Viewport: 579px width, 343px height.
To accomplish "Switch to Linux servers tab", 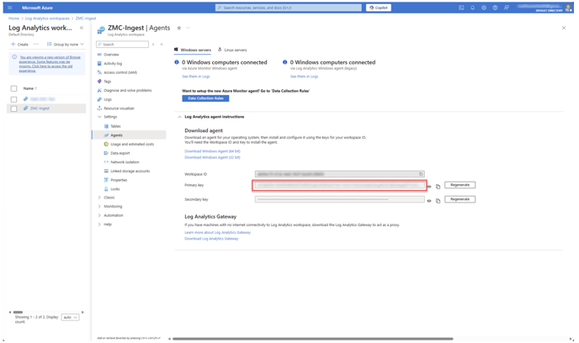I will click(232, 50).
